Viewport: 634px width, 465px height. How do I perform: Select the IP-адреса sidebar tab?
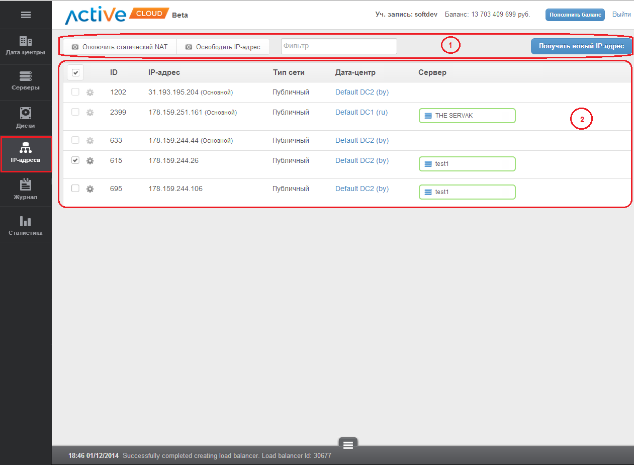26,154
